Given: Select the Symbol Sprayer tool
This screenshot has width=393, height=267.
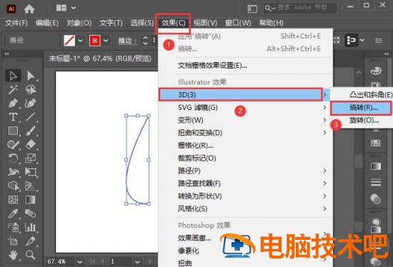Looking at the screenshot, I should tap(13, 227).
